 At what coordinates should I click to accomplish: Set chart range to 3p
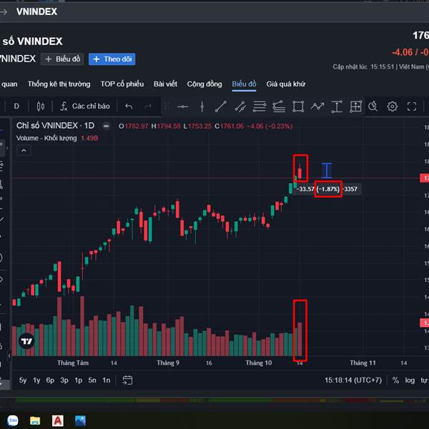click(x=64, y=380)
